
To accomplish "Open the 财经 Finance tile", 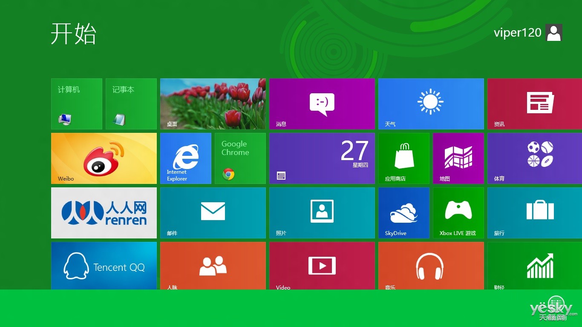I will point(535,266).
